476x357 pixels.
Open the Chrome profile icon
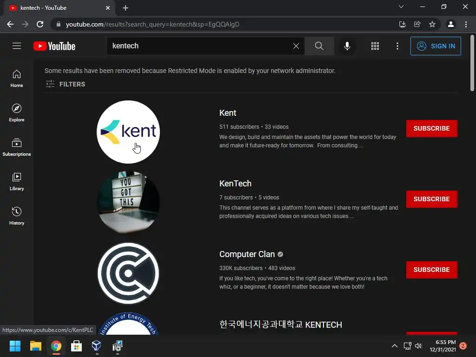click(451, 24)
